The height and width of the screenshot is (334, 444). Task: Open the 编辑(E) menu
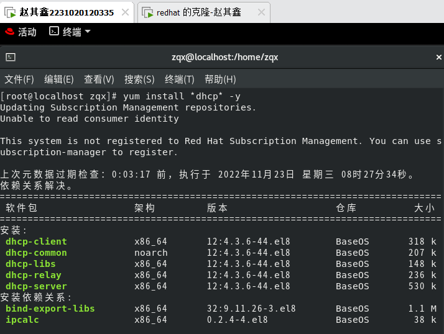click(59, 79)
